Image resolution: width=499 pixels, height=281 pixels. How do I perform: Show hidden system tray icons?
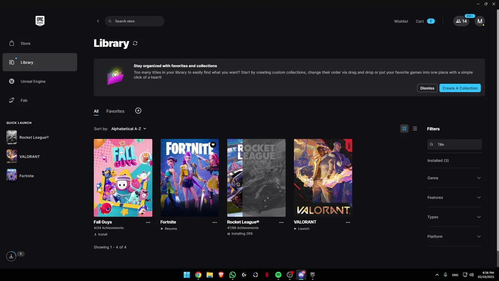437,275
